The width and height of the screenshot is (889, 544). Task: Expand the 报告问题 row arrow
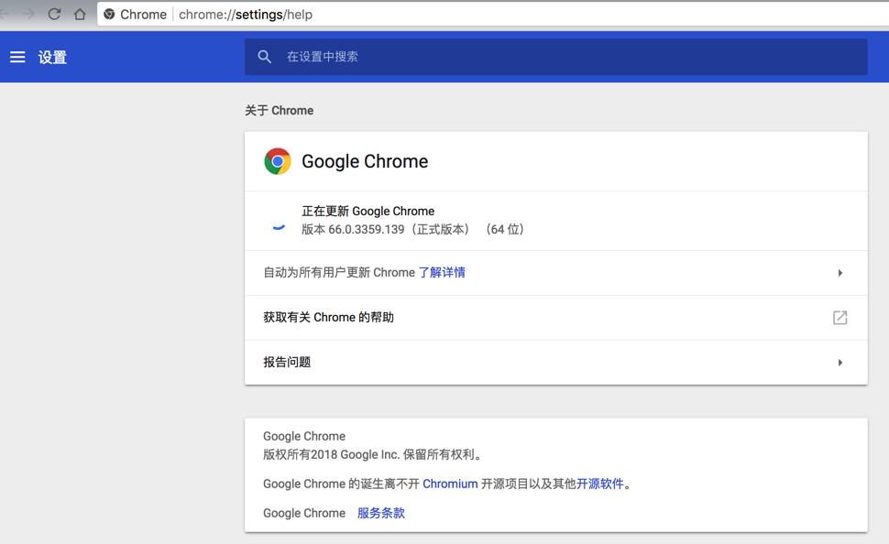[x=840, y=363]
